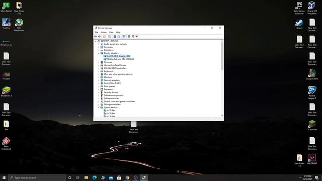Collapse the System devices category
Image resolution: width=322 pixels, height=181 pixels.
click(x=99, y=108)
